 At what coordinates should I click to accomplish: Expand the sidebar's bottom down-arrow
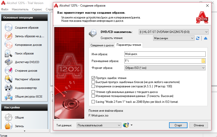click(25, 131)
